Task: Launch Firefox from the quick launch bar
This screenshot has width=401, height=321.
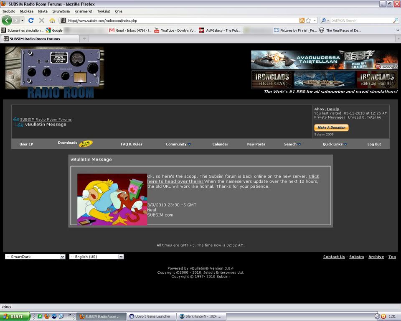Action: pyautogui.click(x=47, y=316)
